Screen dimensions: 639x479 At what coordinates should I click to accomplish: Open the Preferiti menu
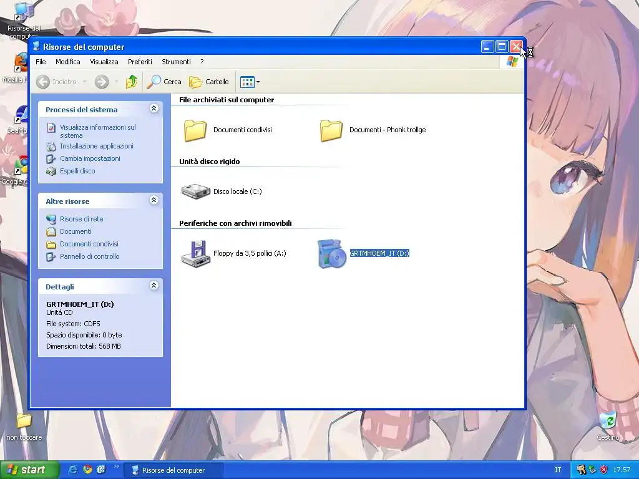click(140, 62)
